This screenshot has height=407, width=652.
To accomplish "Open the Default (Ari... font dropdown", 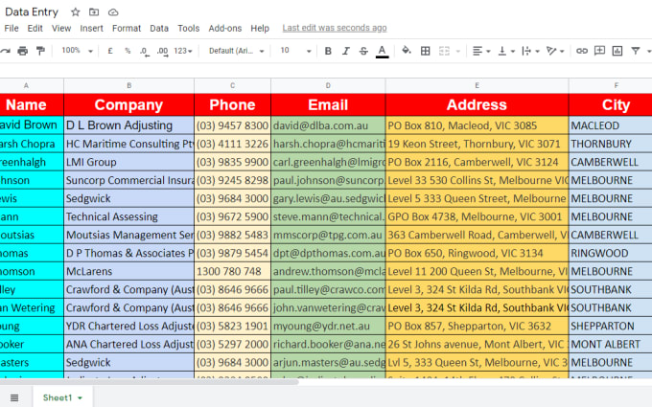I will point(236,51).
